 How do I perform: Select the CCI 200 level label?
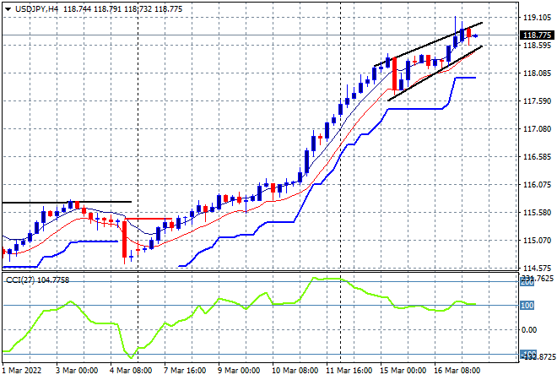(527, 282)
